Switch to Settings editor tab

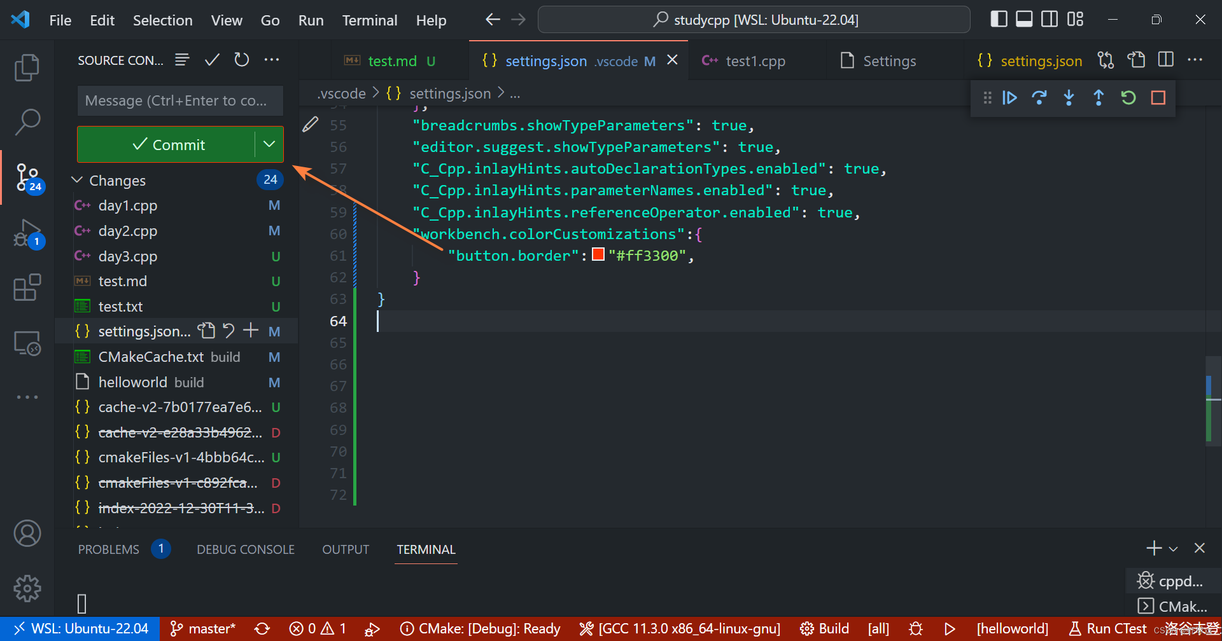point(889,61)
